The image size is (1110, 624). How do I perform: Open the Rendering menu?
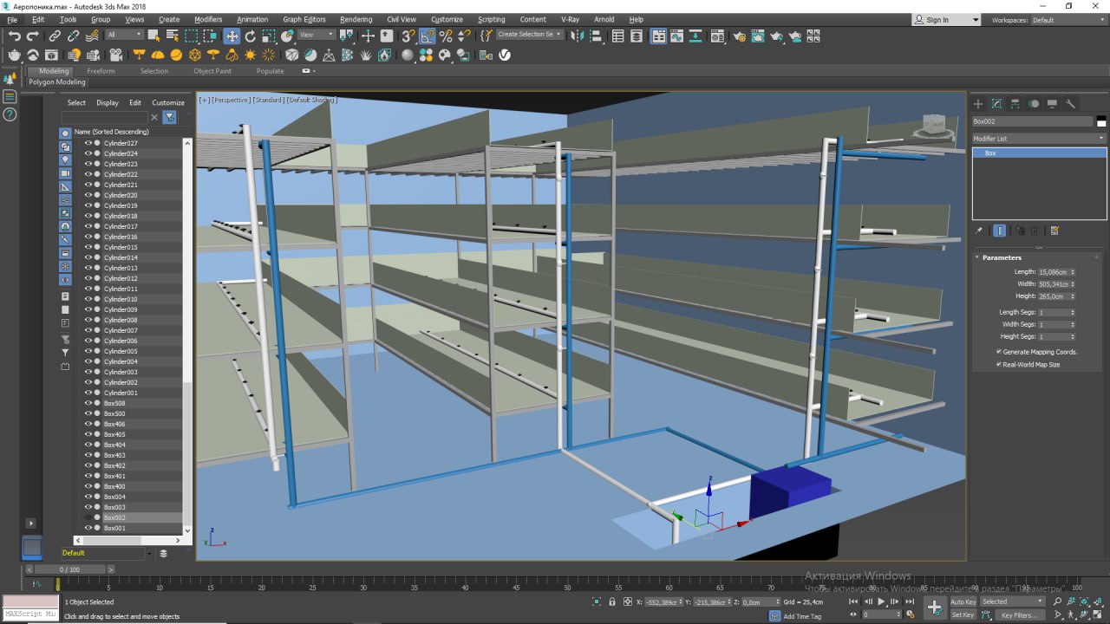(x=356, y=19)
